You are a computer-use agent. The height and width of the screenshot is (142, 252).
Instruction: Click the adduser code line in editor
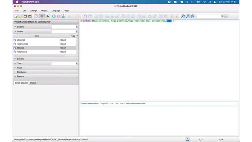pos(128,21)
